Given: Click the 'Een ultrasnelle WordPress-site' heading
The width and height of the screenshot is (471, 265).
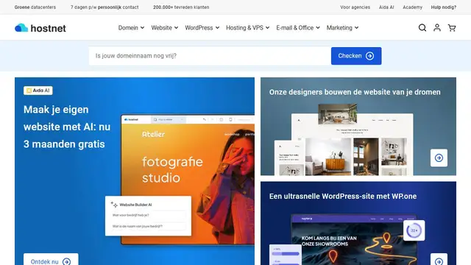Looking at the screenshot, I should (x=343, y=197).
